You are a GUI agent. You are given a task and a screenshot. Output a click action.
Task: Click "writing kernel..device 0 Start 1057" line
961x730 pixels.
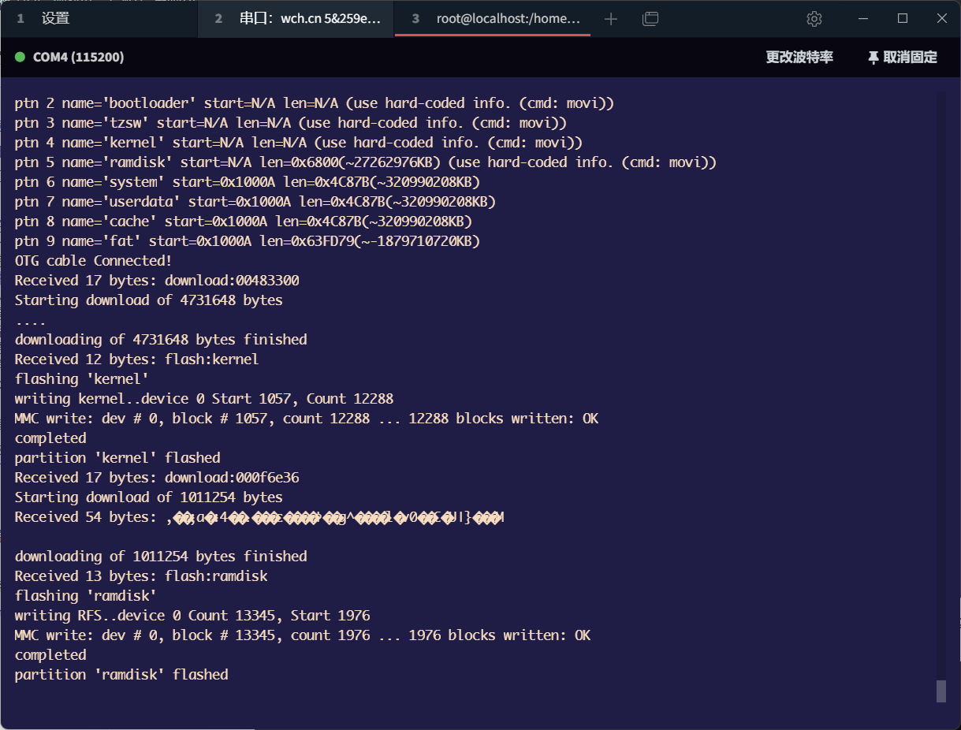204,399
